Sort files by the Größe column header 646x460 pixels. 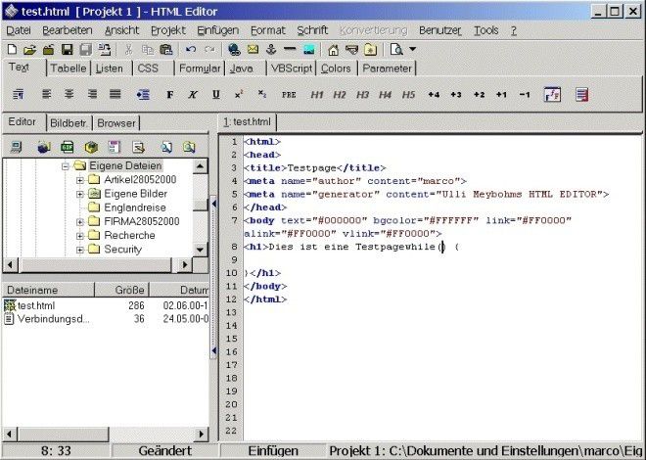122,290
